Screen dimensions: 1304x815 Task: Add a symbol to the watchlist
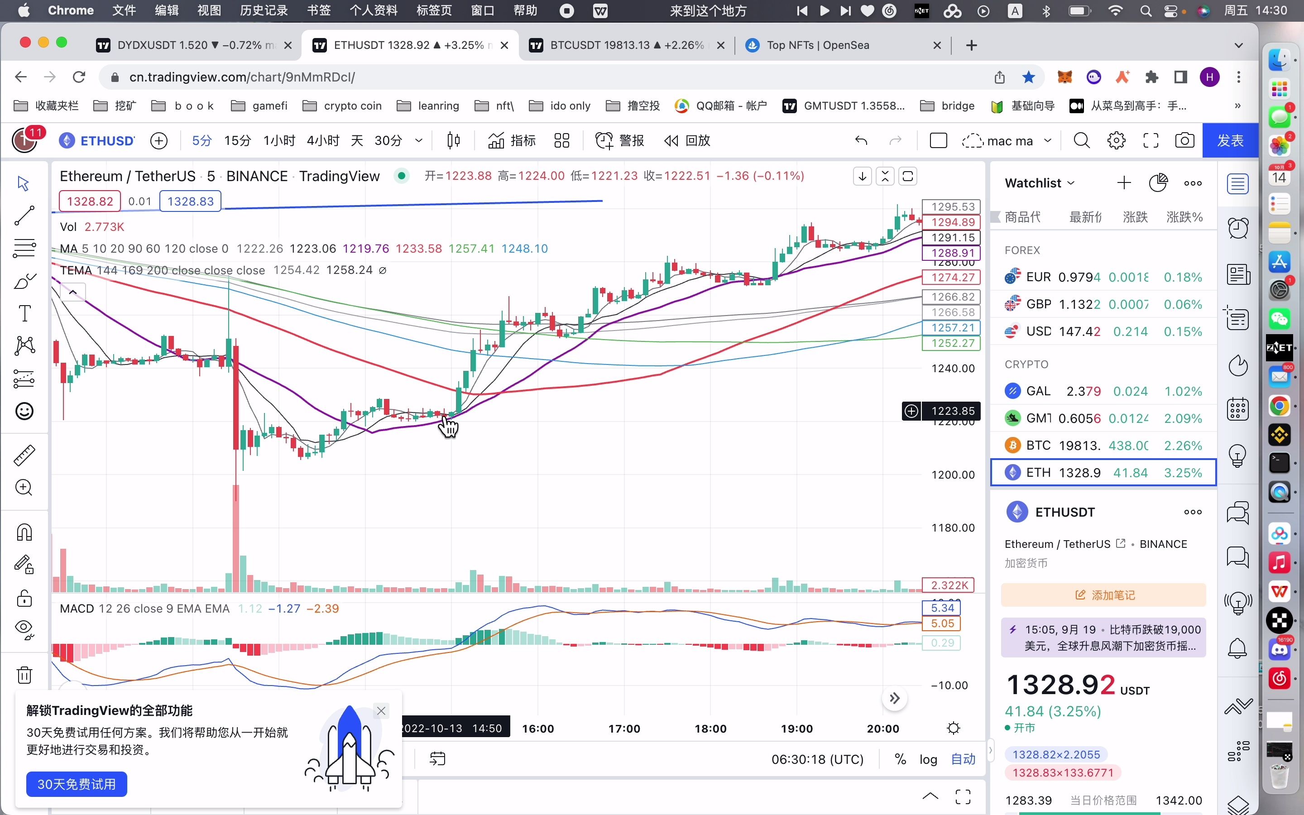click(x=1124, y=183)
